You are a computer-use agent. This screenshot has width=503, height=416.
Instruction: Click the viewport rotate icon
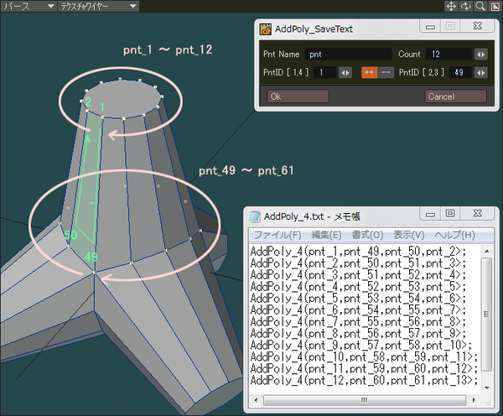[465, 7]
